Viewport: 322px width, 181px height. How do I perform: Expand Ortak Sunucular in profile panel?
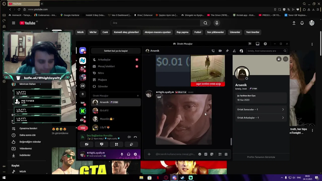261,109
